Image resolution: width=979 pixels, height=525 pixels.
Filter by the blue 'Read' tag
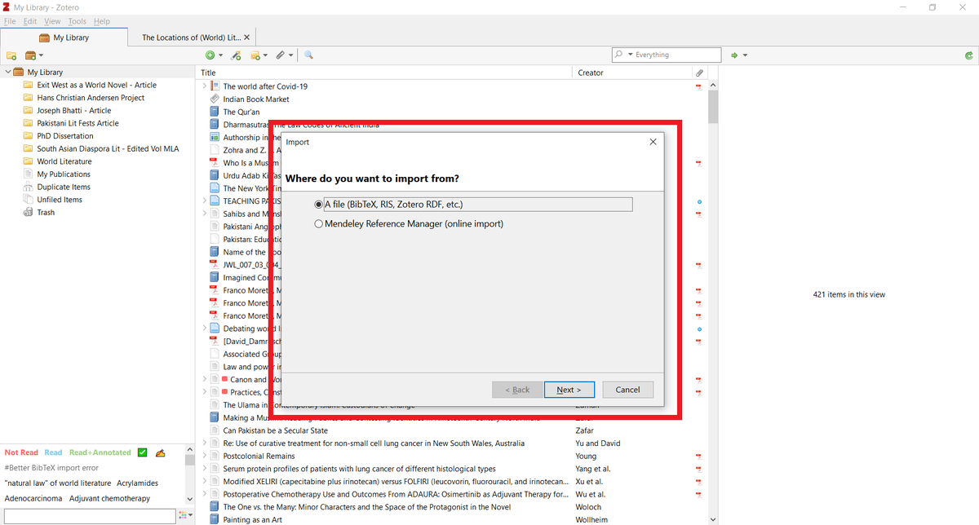click(x=53, y=452)
